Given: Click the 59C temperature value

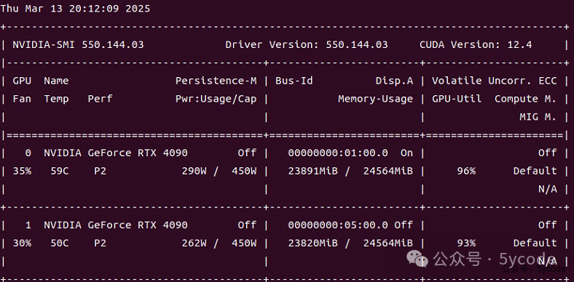Looking at the screenshot, I should pos(60,171).
